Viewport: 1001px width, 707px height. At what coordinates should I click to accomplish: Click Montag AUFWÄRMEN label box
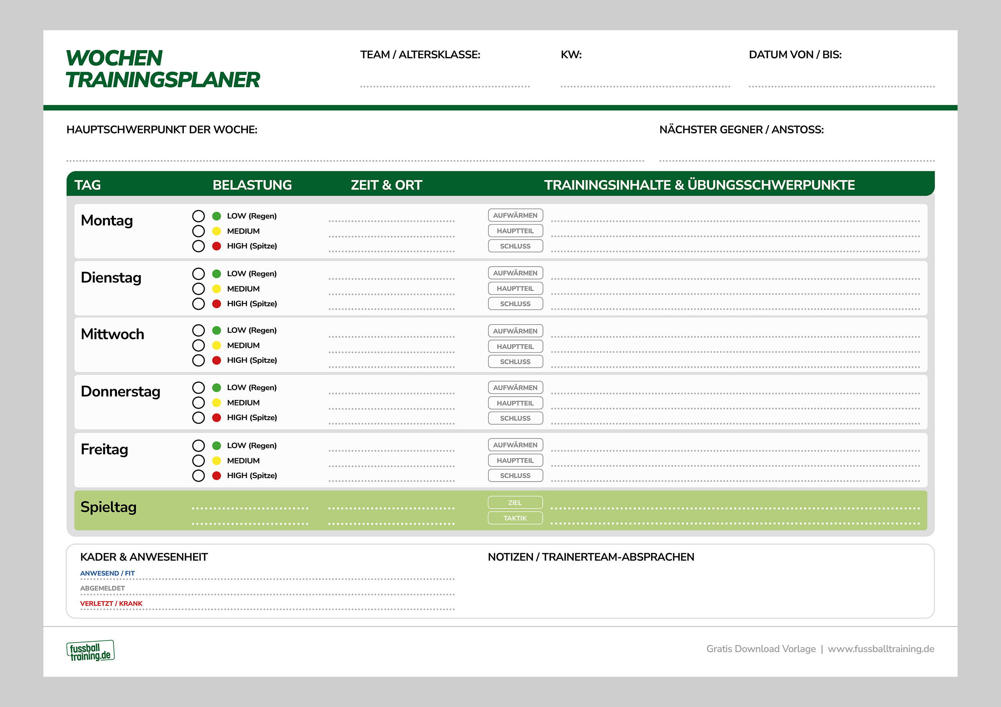tap(515, 215)
